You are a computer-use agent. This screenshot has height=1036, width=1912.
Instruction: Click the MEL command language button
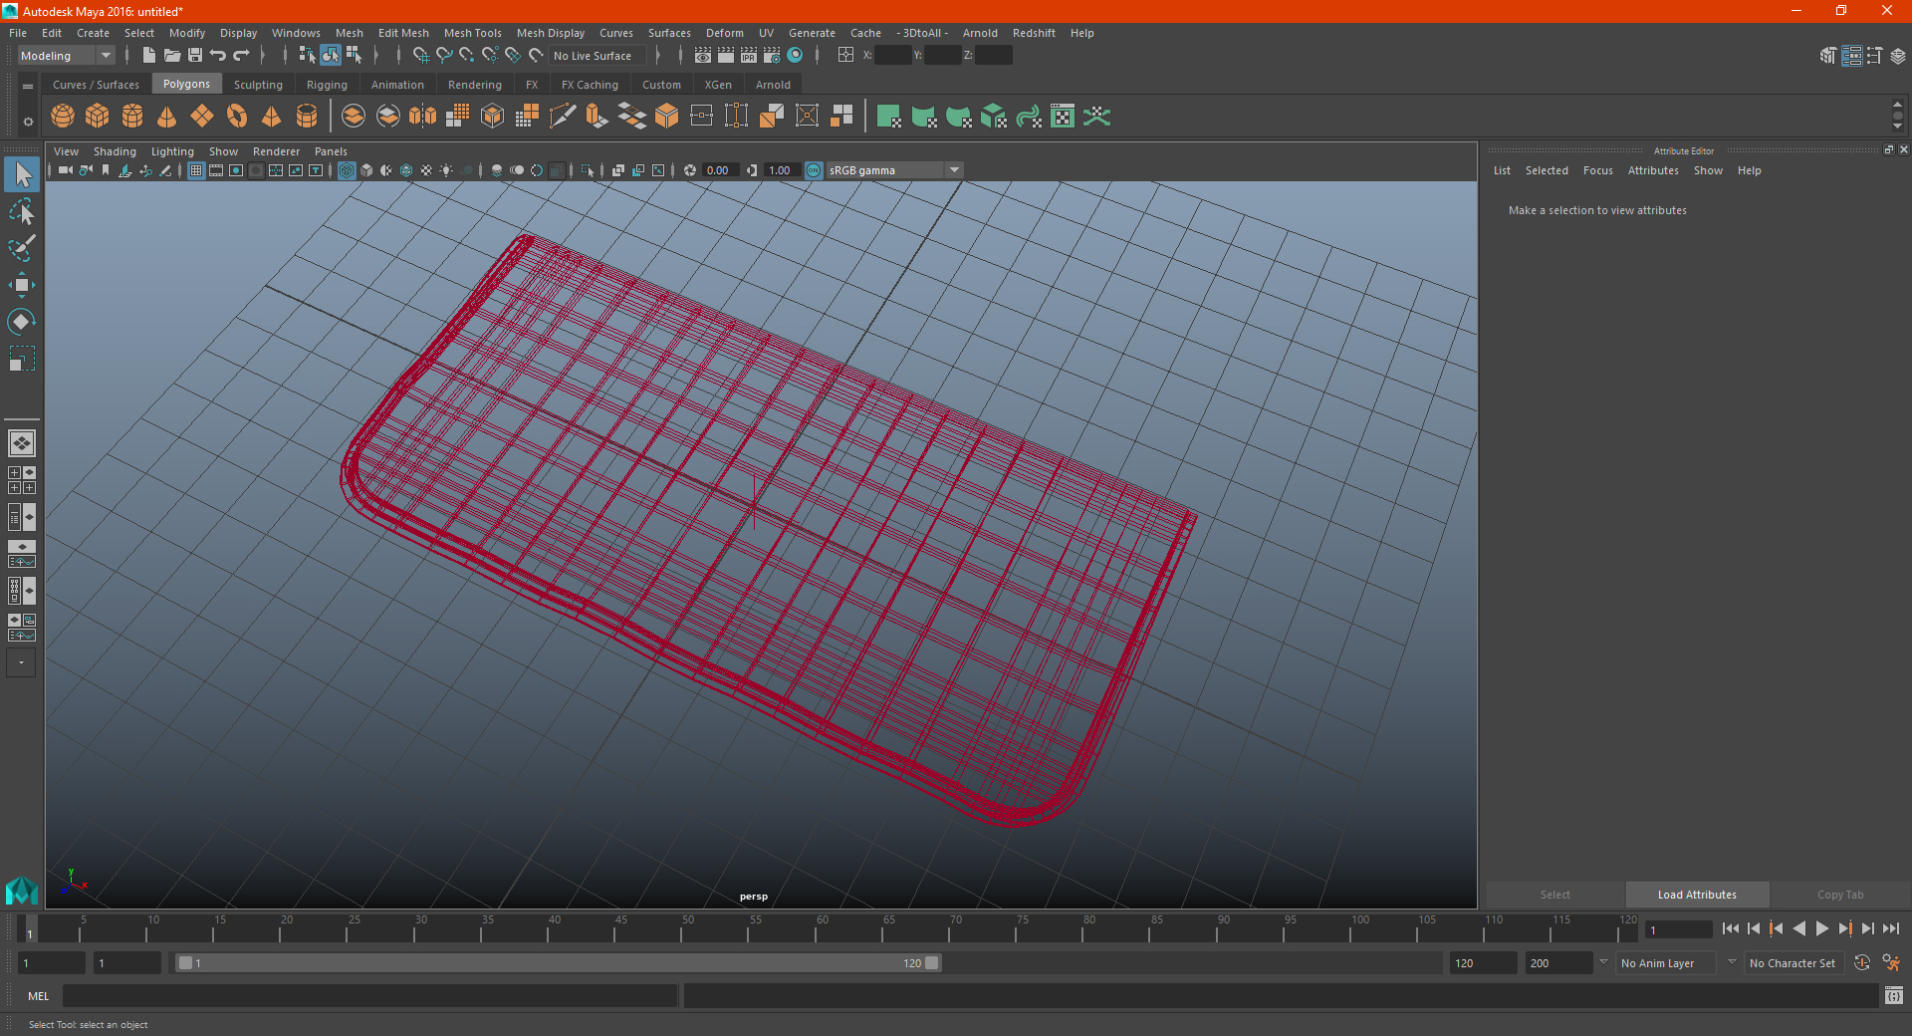pos(39,996)
